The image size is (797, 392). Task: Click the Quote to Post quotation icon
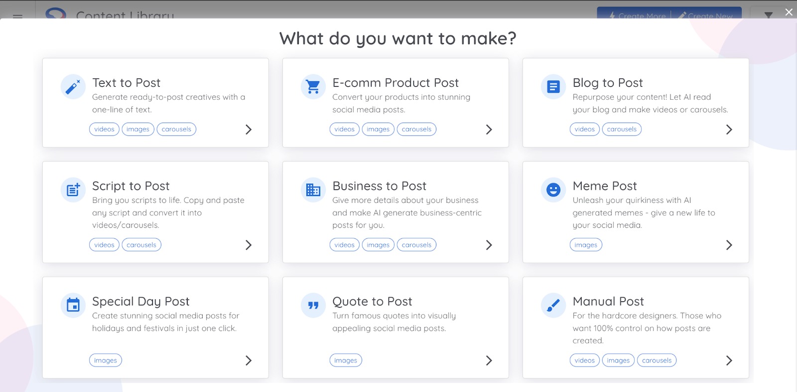(x=313, y=305)
